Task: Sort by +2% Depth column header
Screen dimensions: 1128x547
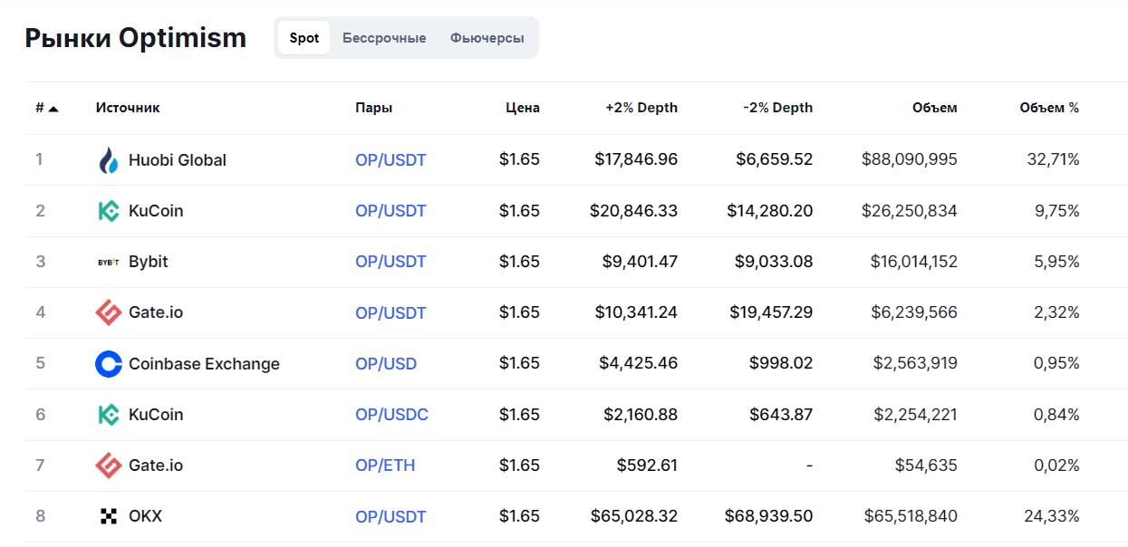Action: click(x=641, y=108)
